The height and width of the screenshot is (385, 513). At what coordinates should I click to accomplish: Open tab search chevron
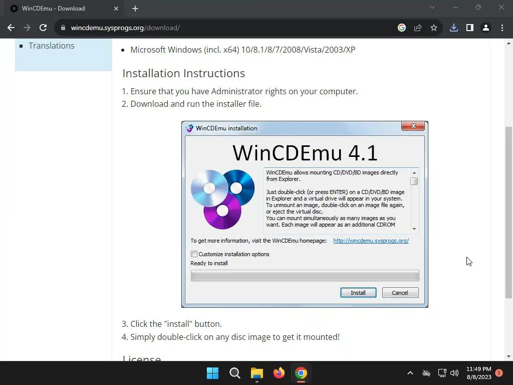[x=432, y=7]
